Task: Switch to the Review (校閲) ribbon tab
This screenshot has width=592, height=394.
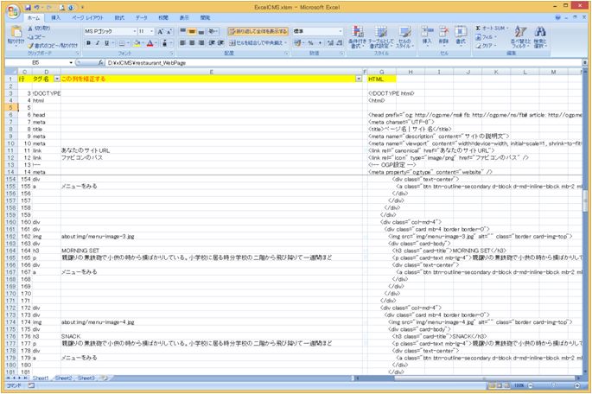Action: click(163, 18)
